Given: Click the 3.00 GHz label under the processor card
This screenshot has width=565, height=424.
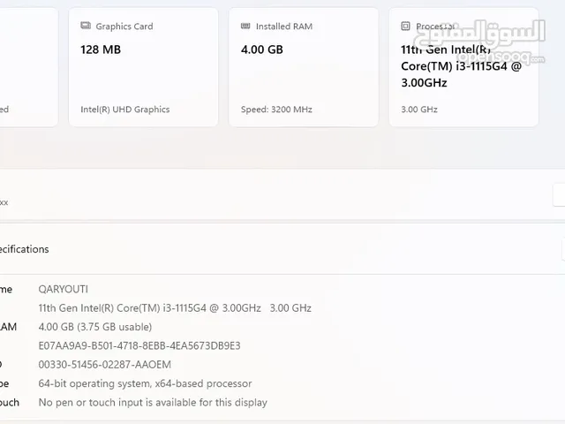Looking at the screenshot, I should pyautogui.click(x=419, y=110).
